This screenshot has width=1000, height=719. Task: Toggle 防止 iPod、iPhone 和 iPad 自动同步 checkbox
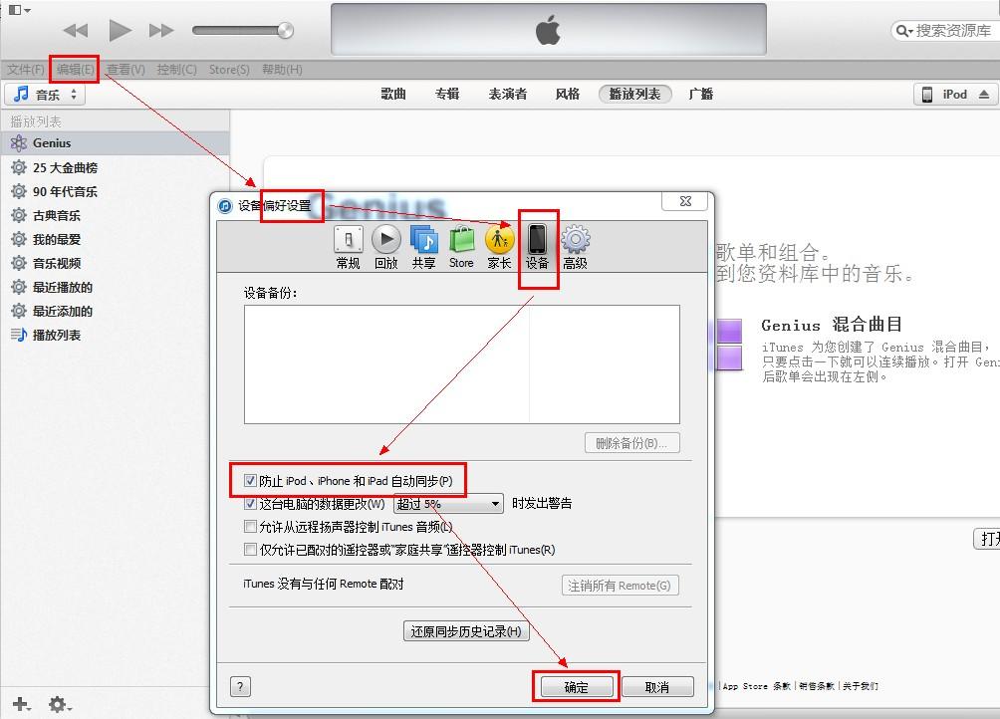point(251,481)
